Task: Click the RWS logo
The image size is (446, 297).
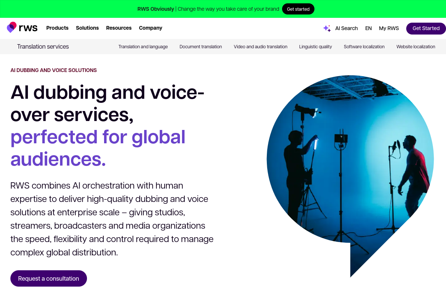Action: coord(22,28)
